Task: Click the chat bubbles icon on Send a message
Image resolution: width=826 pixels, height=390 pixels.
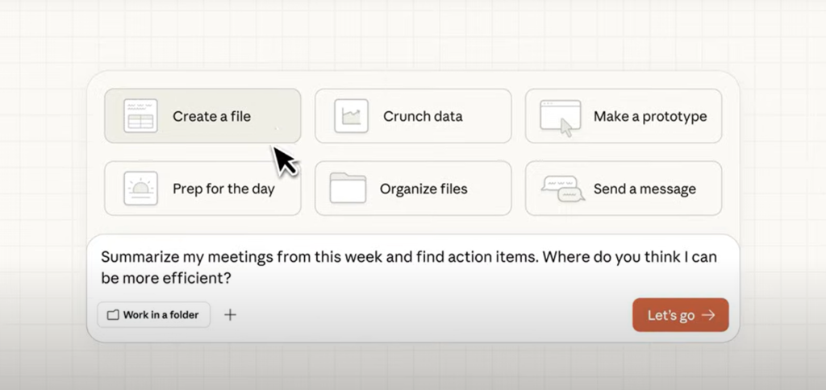Action: click(x=562, y=189)
